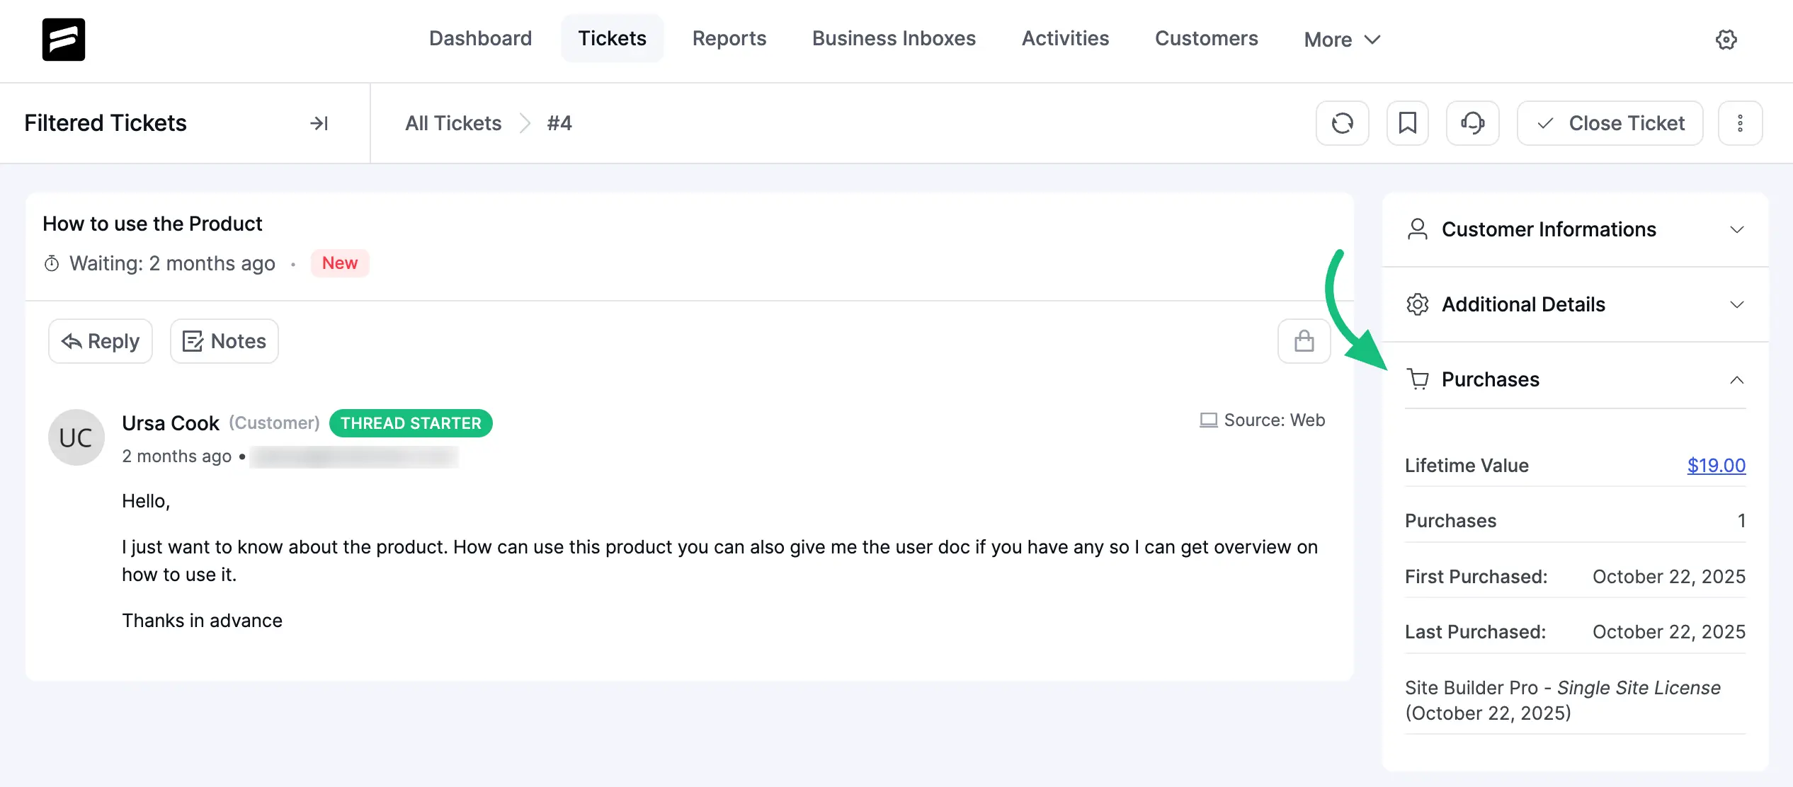Open the More navigation dropdown
Image resolution: width=1793 pixels, height=787 pixels.
click(x=1342, y=40)
